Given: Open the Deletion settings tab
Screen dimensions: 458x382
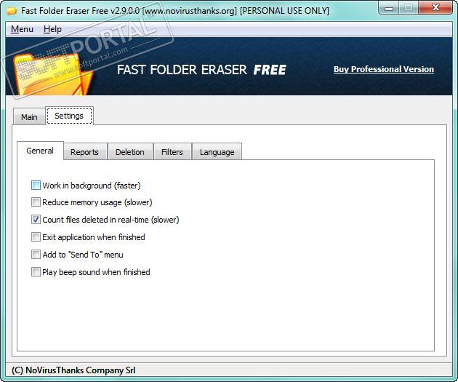Looking at the screenshot, I should (x=130, y=152).
